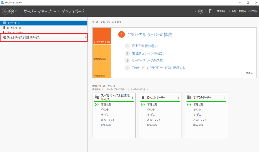This screenshot has width=259, height=152.
Task: Click the back navigation arrow
Action: 5,11
